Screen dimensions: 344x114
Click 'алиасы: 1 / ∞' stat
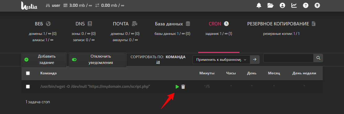click(43, 40)
